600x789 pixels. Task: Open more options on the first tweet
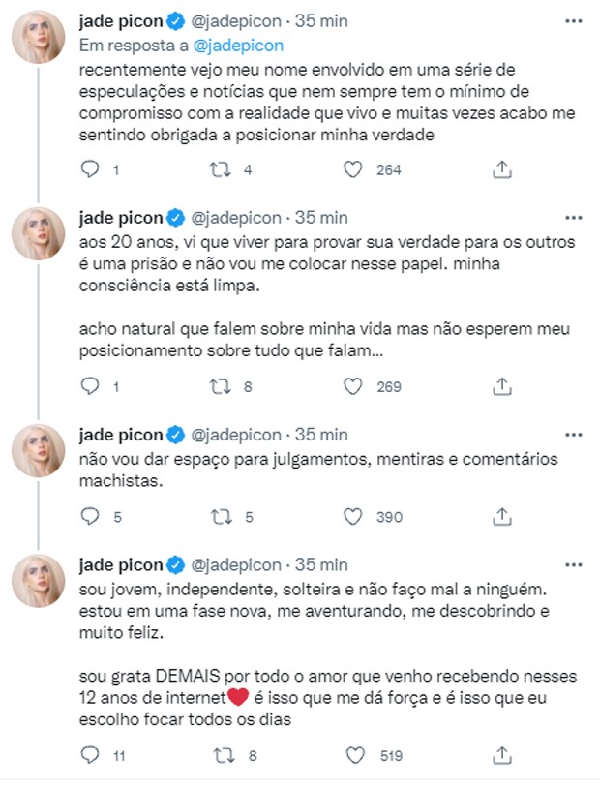pos(579,21)
